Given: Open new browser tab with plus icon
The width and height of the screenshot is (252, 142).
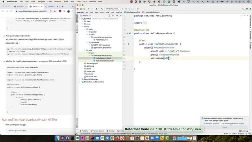Looking at the screenshot, I should 62,6.
